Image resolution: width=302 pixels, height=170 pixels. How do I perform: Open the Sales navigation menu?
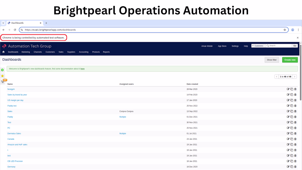coord(61,52)
